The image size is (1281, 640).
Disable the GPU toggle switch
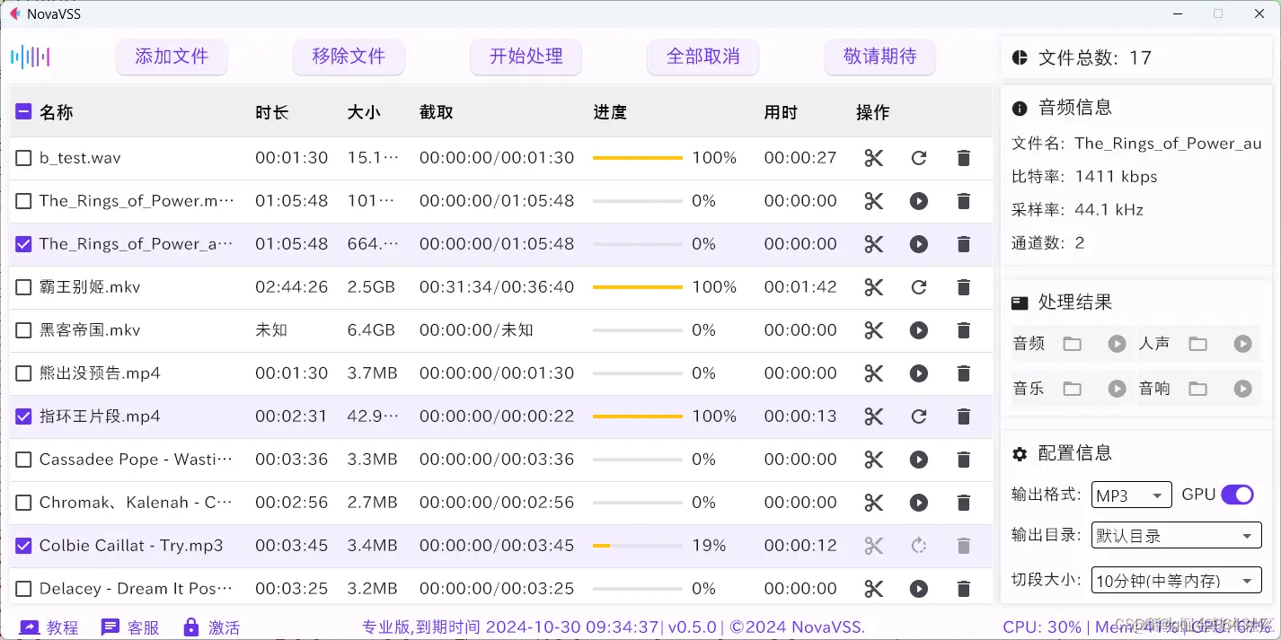click(1239, 495)
